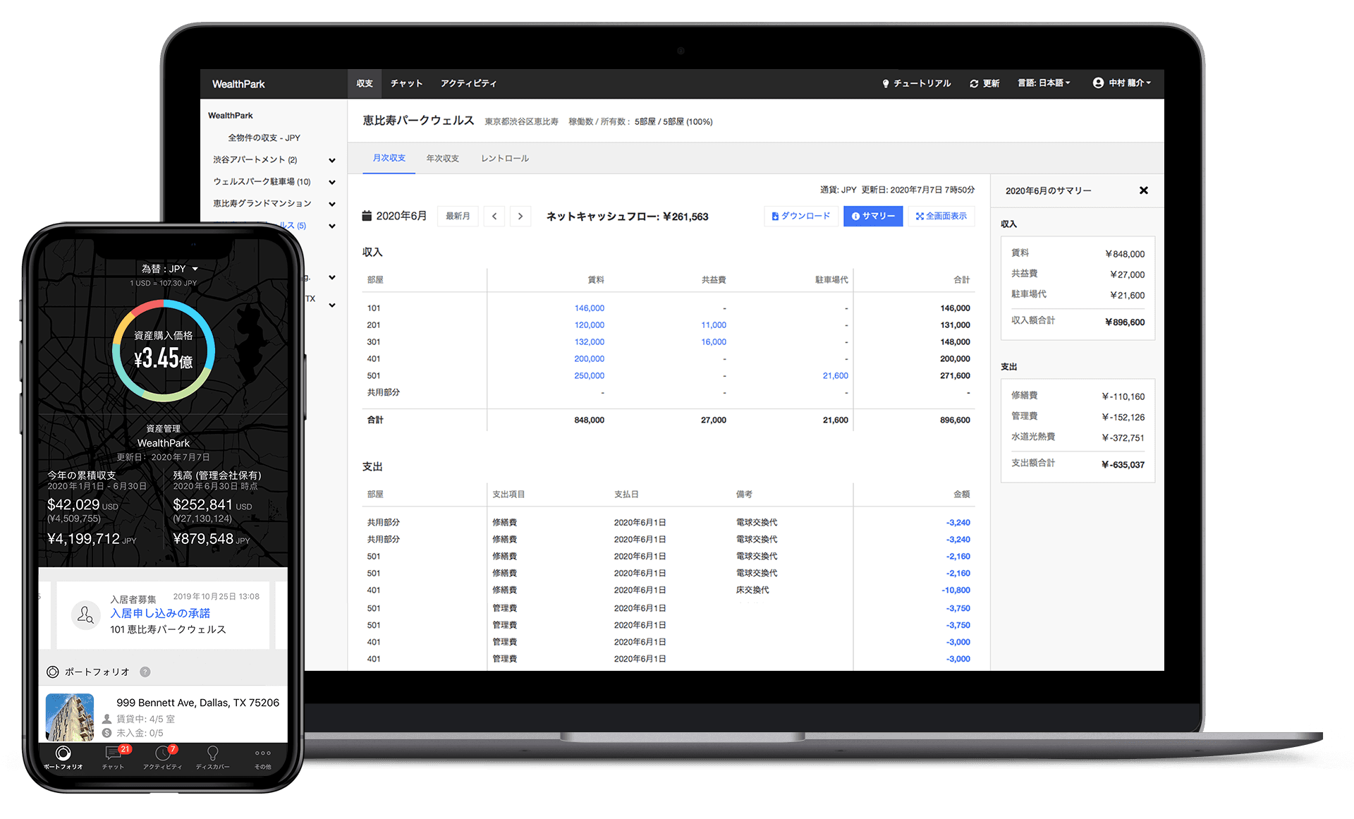Click the ダウンロード button

[801, 217]
